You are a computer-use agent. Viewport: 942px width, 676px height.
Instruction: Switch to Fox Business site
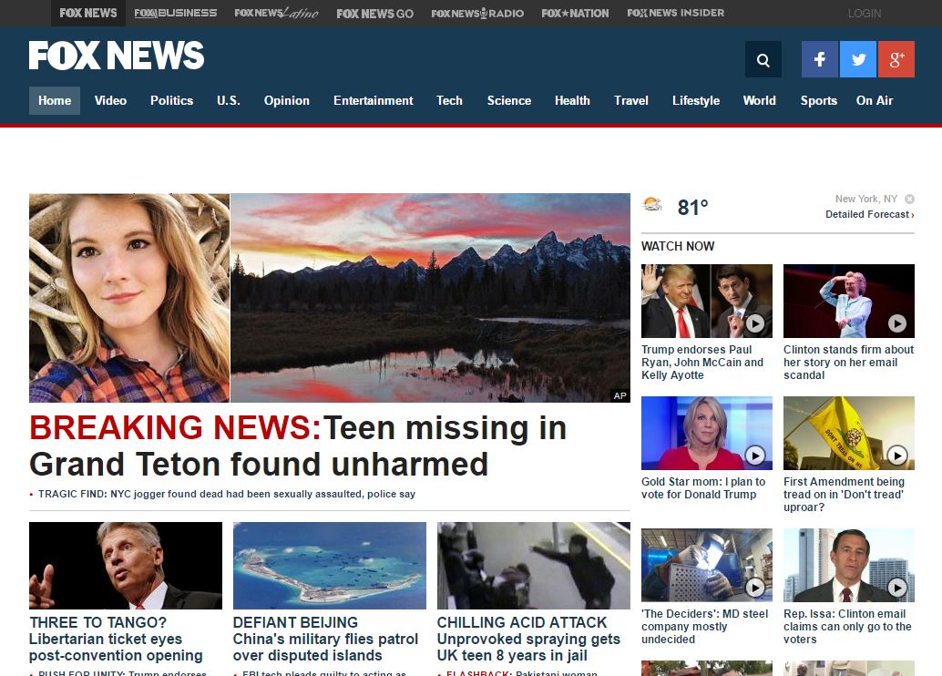[176, 13]
